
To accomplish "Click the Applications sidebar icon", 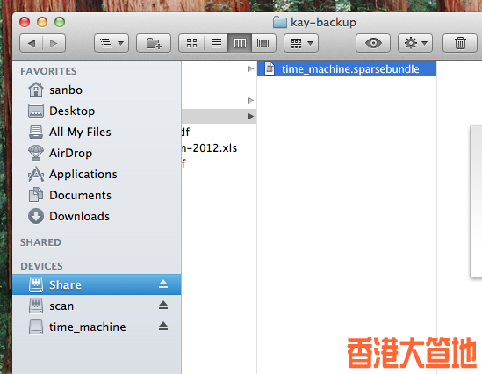I will coord(36,174).
